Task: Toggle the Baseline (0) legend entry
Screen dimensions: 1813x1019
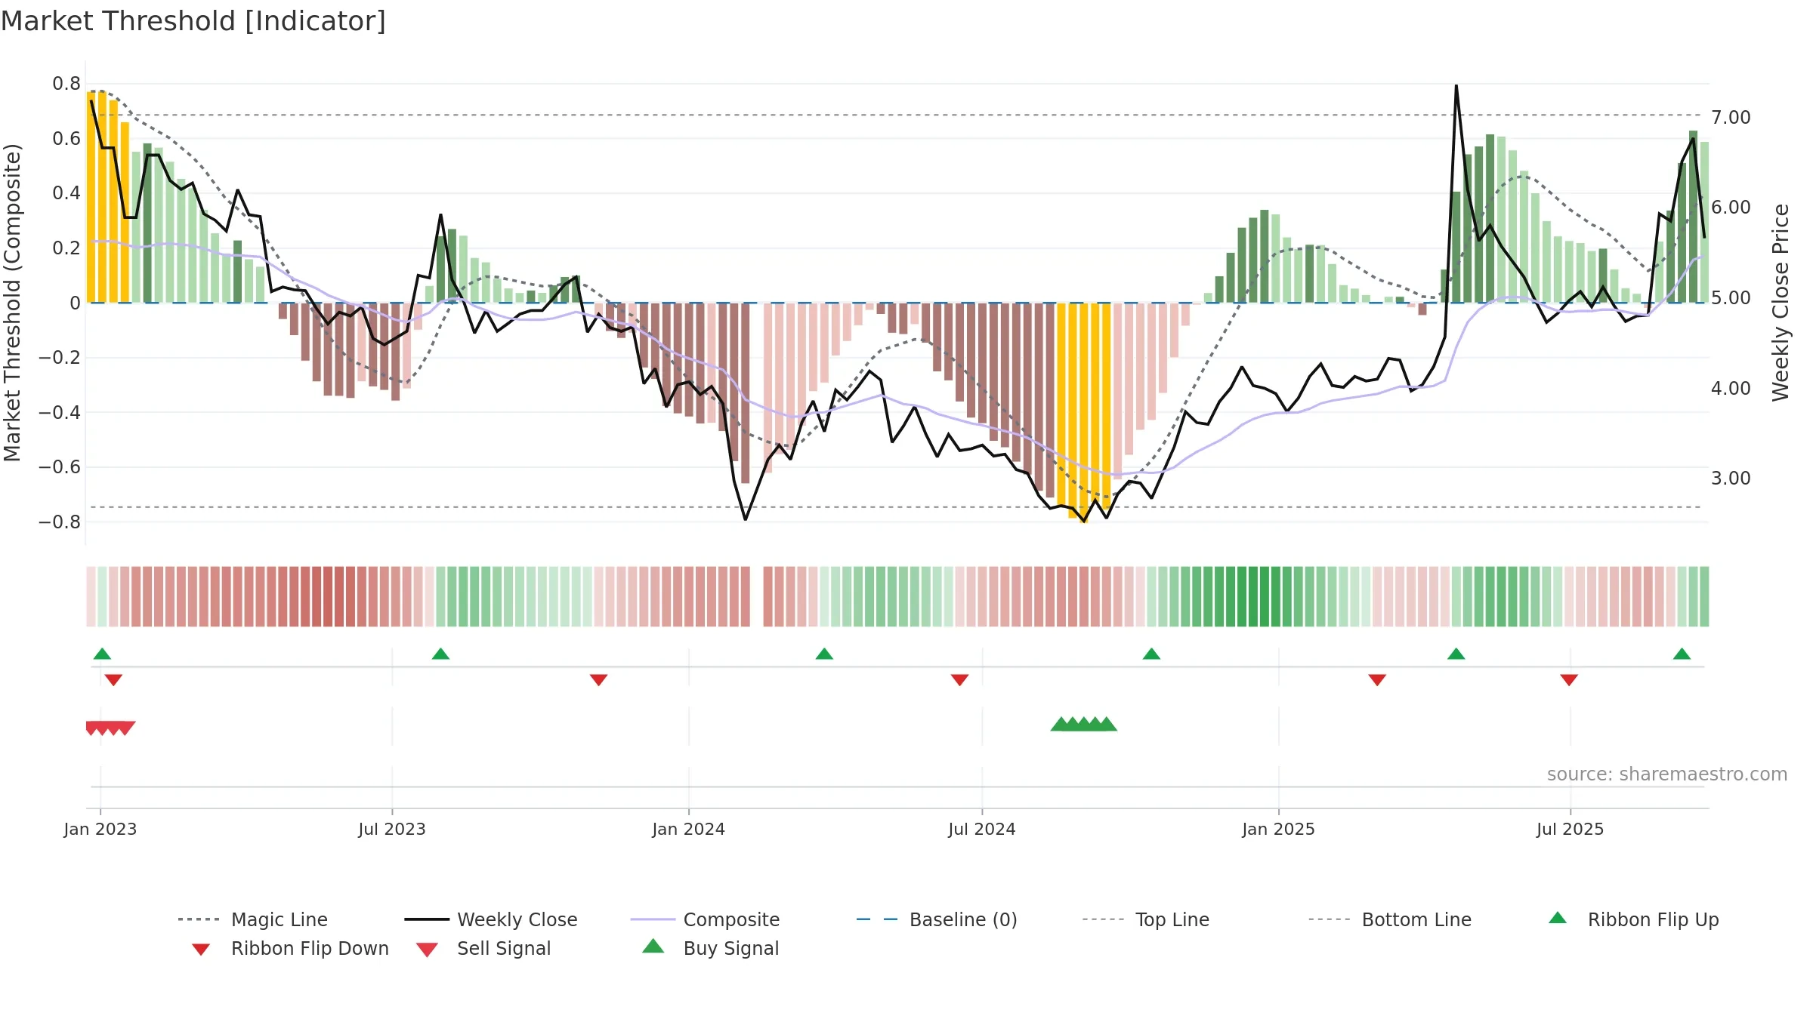Action: pyautogui.click(x=937, y=919)
